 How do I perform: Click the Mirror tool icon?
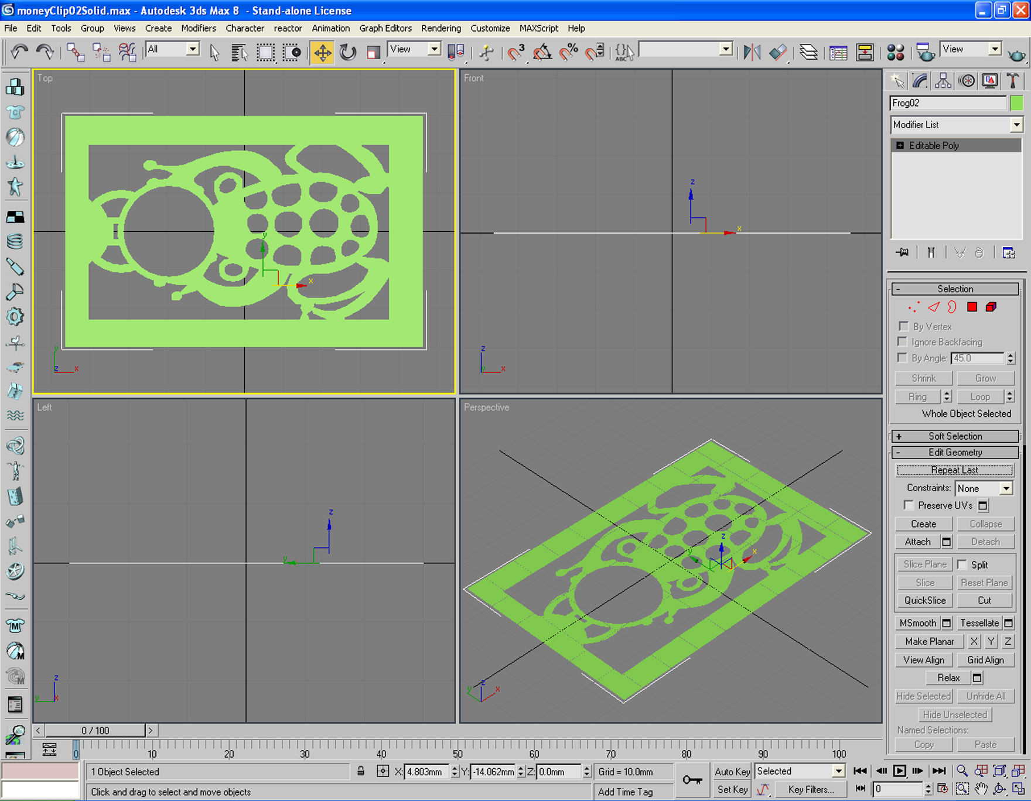click(x=752, y=53)
